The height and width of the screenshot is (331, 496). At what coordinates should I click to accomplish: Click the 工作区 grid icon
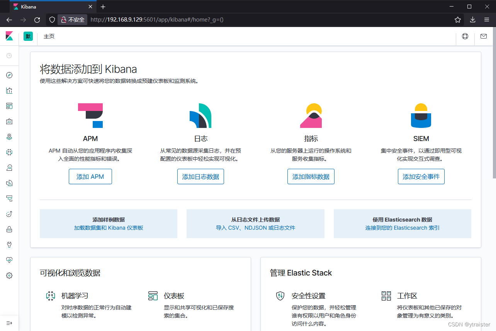tap(386, 296)
